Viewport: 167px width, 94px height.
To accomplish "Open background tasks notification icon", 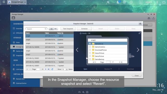I will [118, 2].
